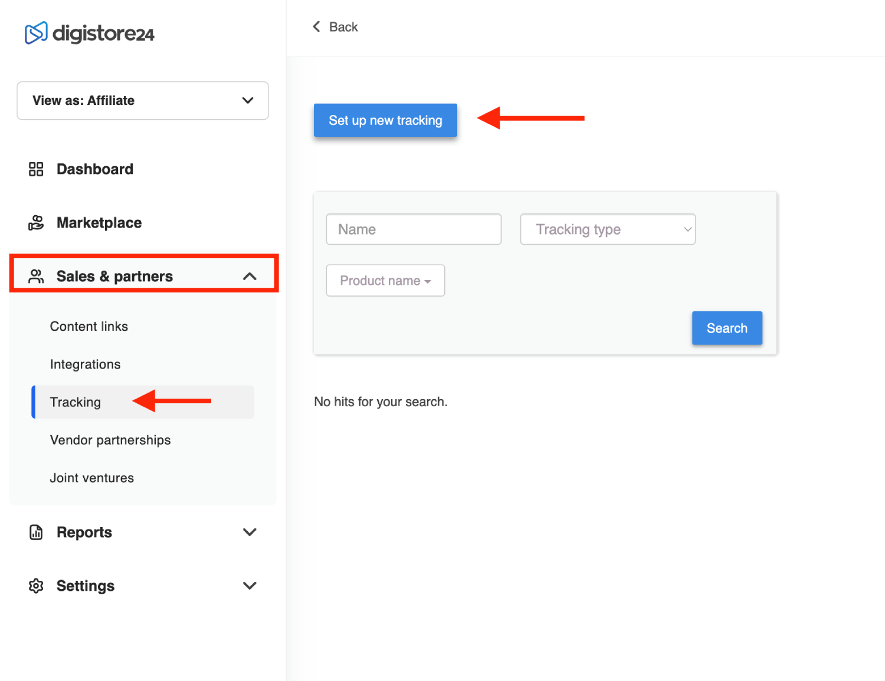Click the Set up new tracking button
The width and height of the screenshot is (885, 681).
(385, 120)
